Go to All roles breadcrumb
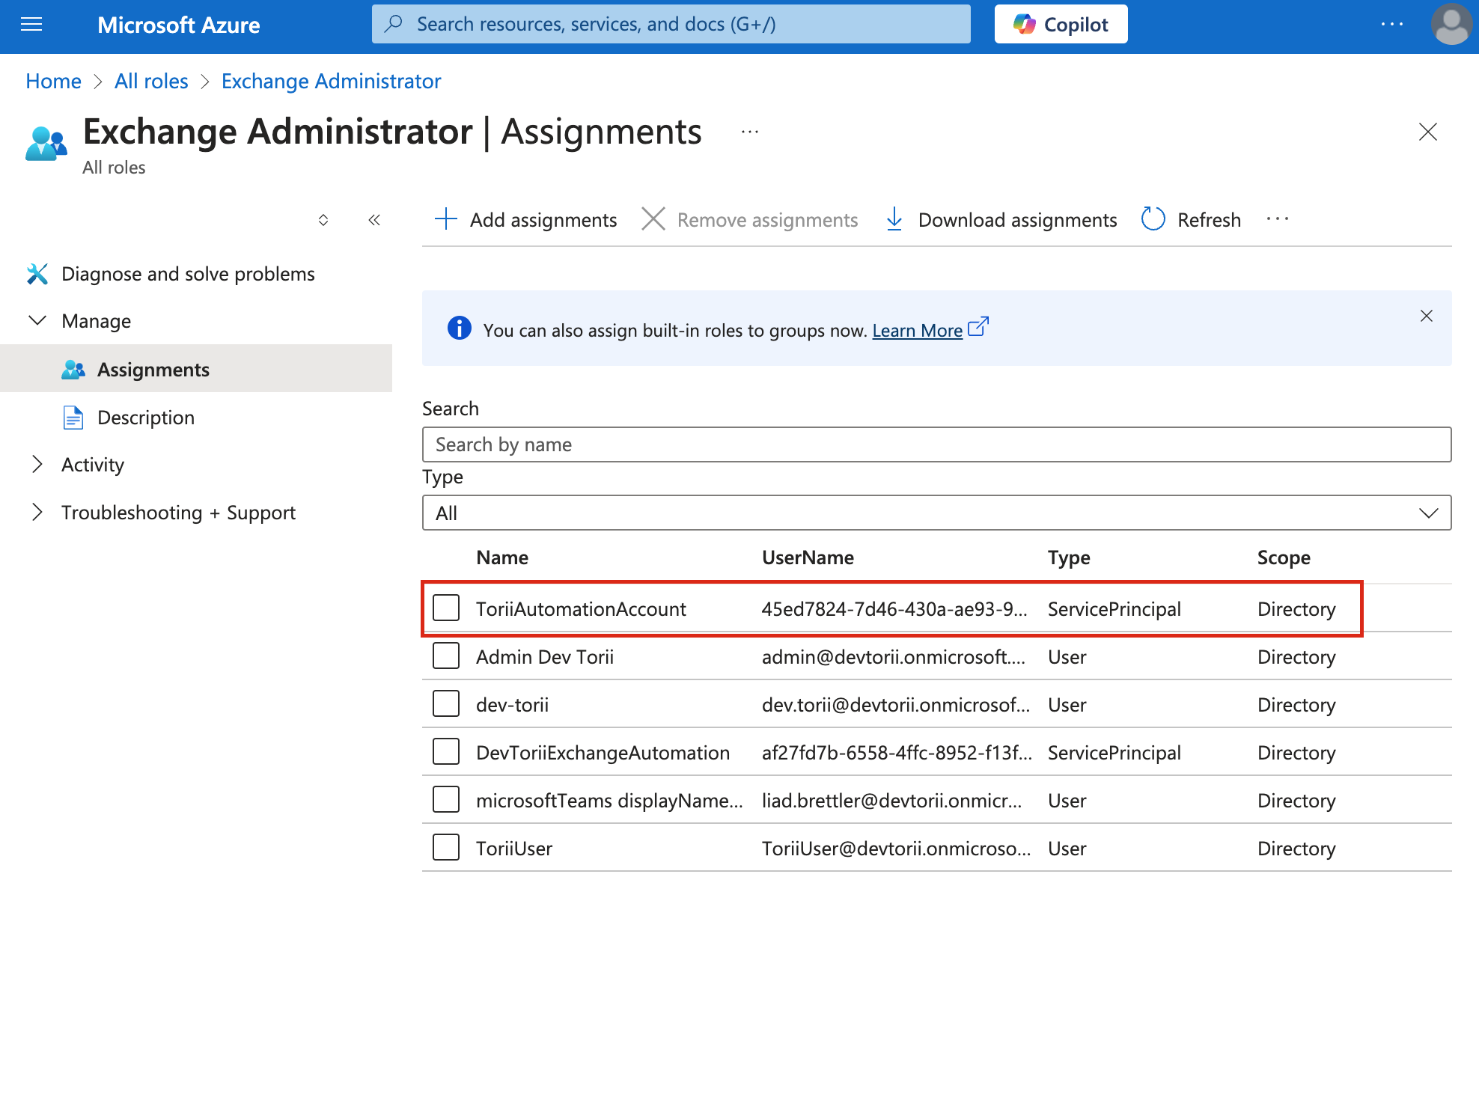This screenshot has height=1100, width=1479. pos(151,81)
